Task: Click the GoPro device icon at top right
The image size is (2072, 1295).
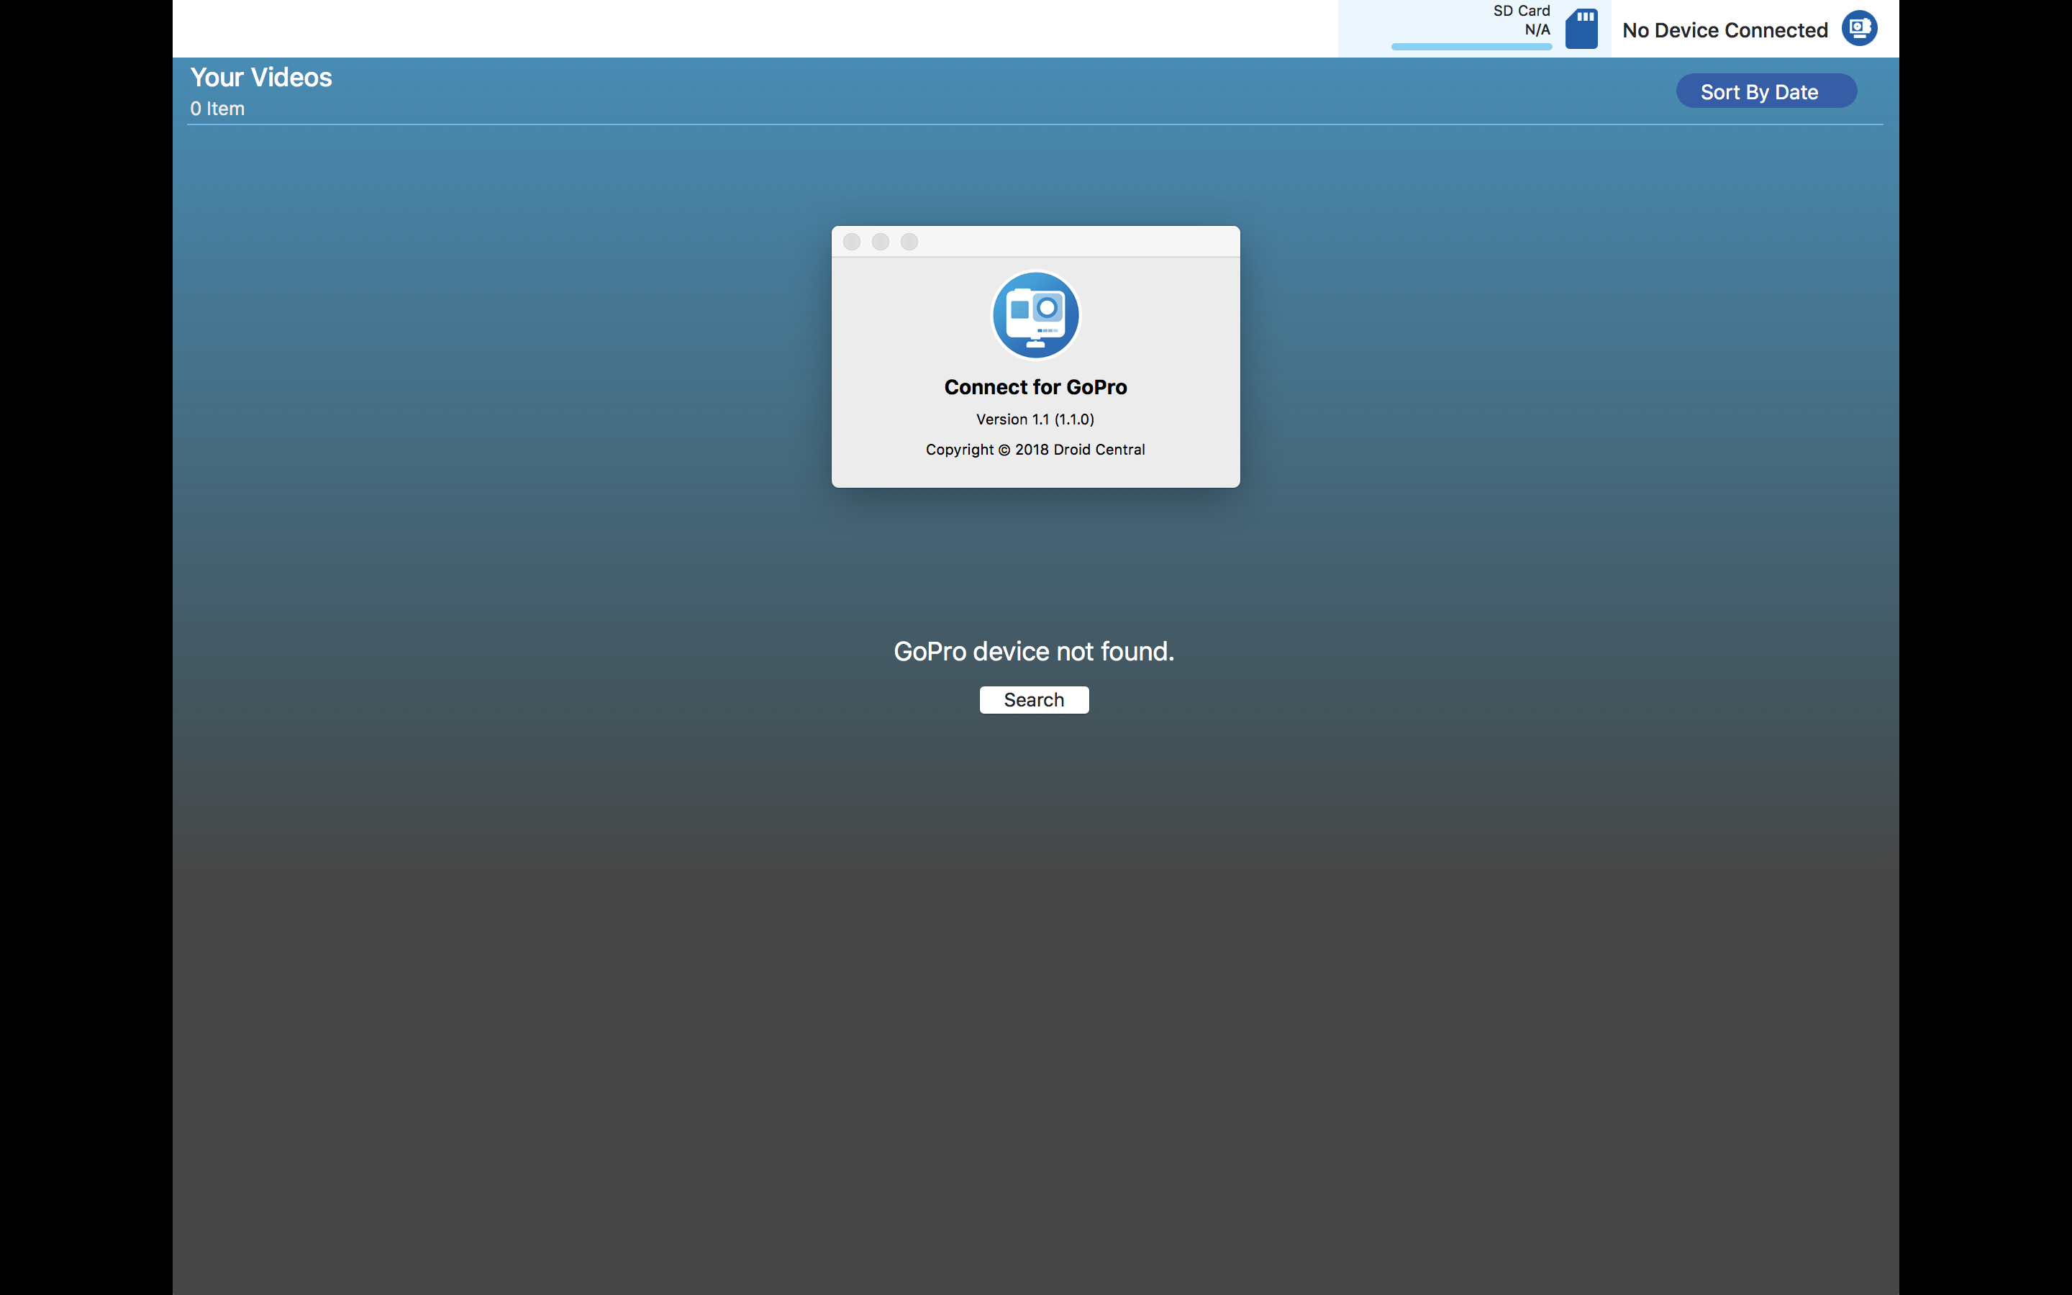Action: pos(1859,28)
